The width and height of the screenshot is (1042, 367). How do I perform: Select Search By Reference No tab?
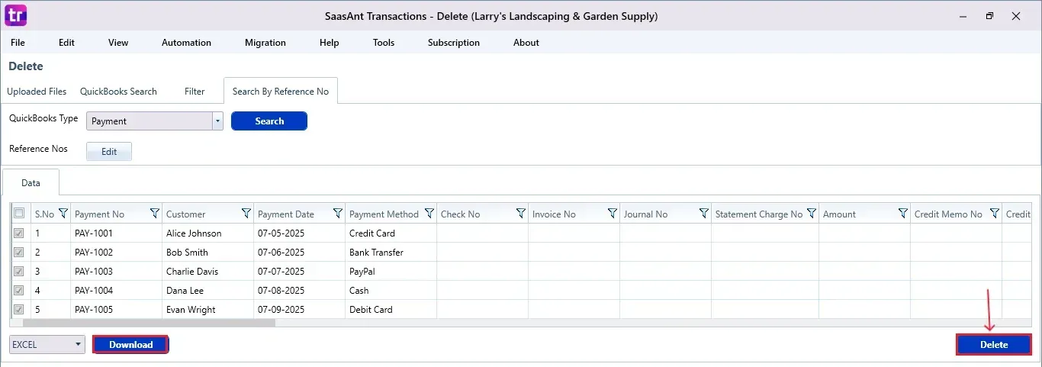click(281, 91)
